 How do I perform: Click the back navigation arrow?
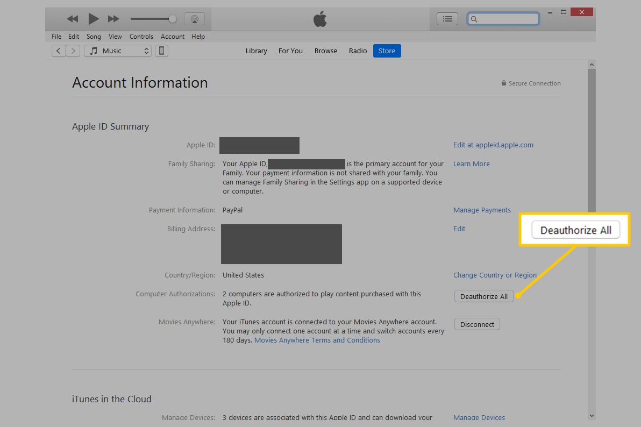pos(59,51)
